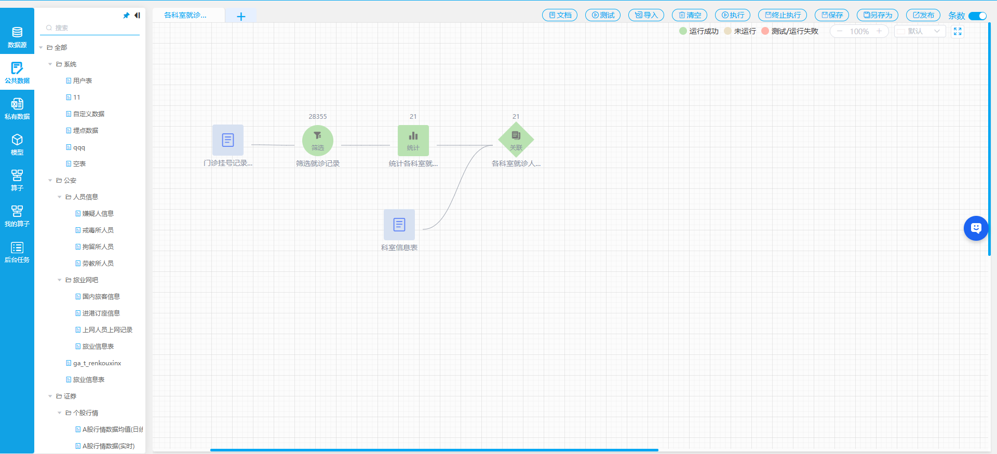Click the 发布 publish button
The image size is (997, 454).
tap(923, 16)
